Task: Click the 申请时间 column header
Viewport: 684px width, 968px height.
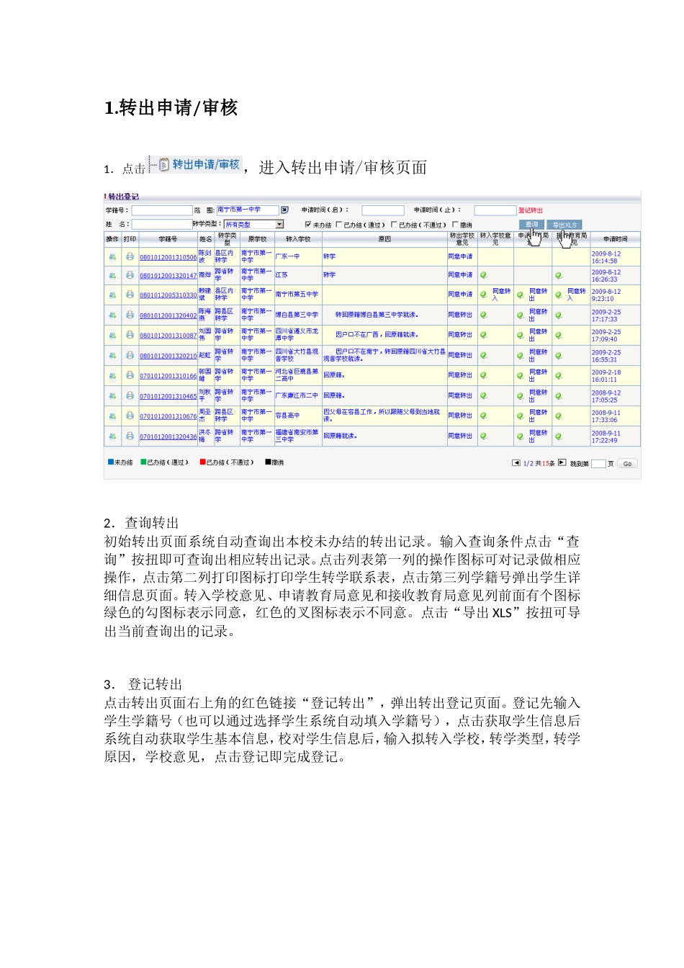Action: tap(615, 239)
